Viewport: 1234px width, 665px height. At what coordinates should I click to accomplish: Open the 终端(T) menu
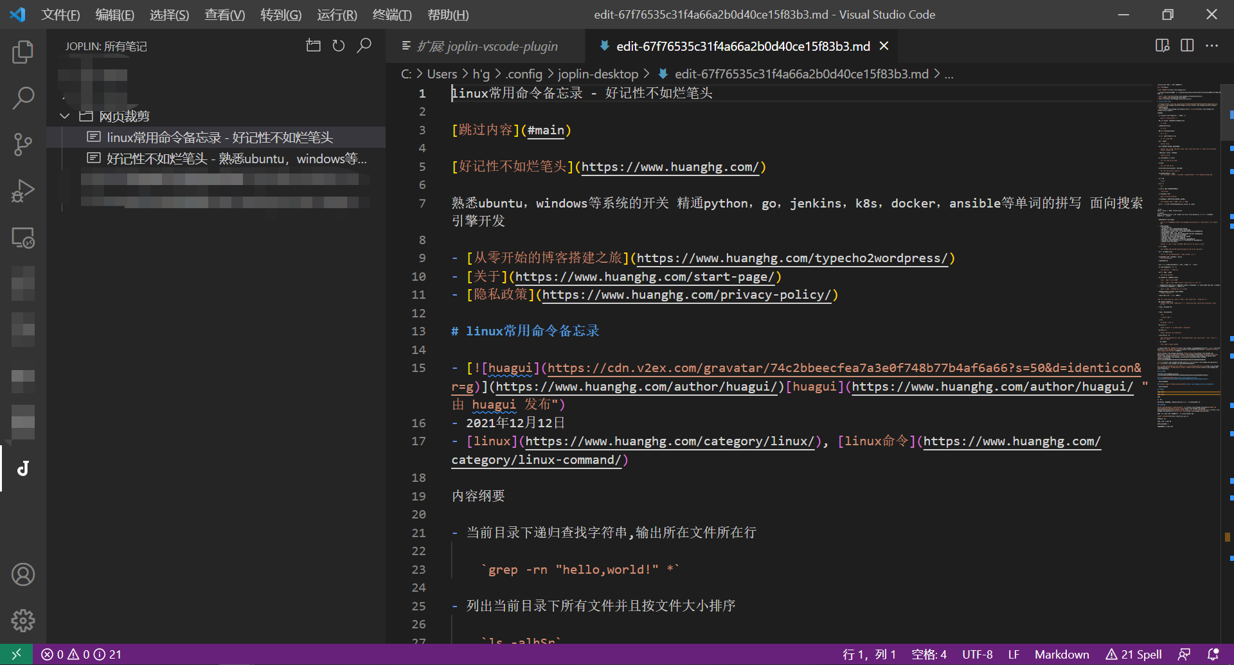coord(392,15)
